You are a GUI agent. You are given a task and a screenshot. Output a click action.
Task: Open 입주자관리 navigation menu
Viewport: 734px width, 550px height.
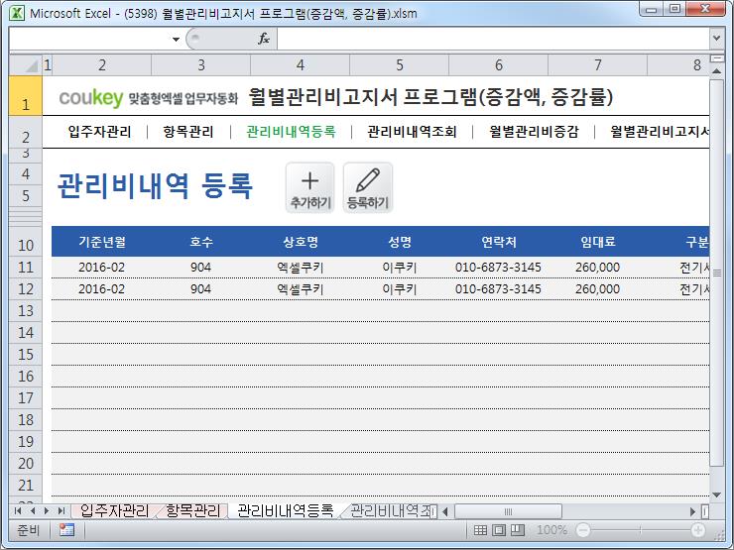click(x=100, y=132)
